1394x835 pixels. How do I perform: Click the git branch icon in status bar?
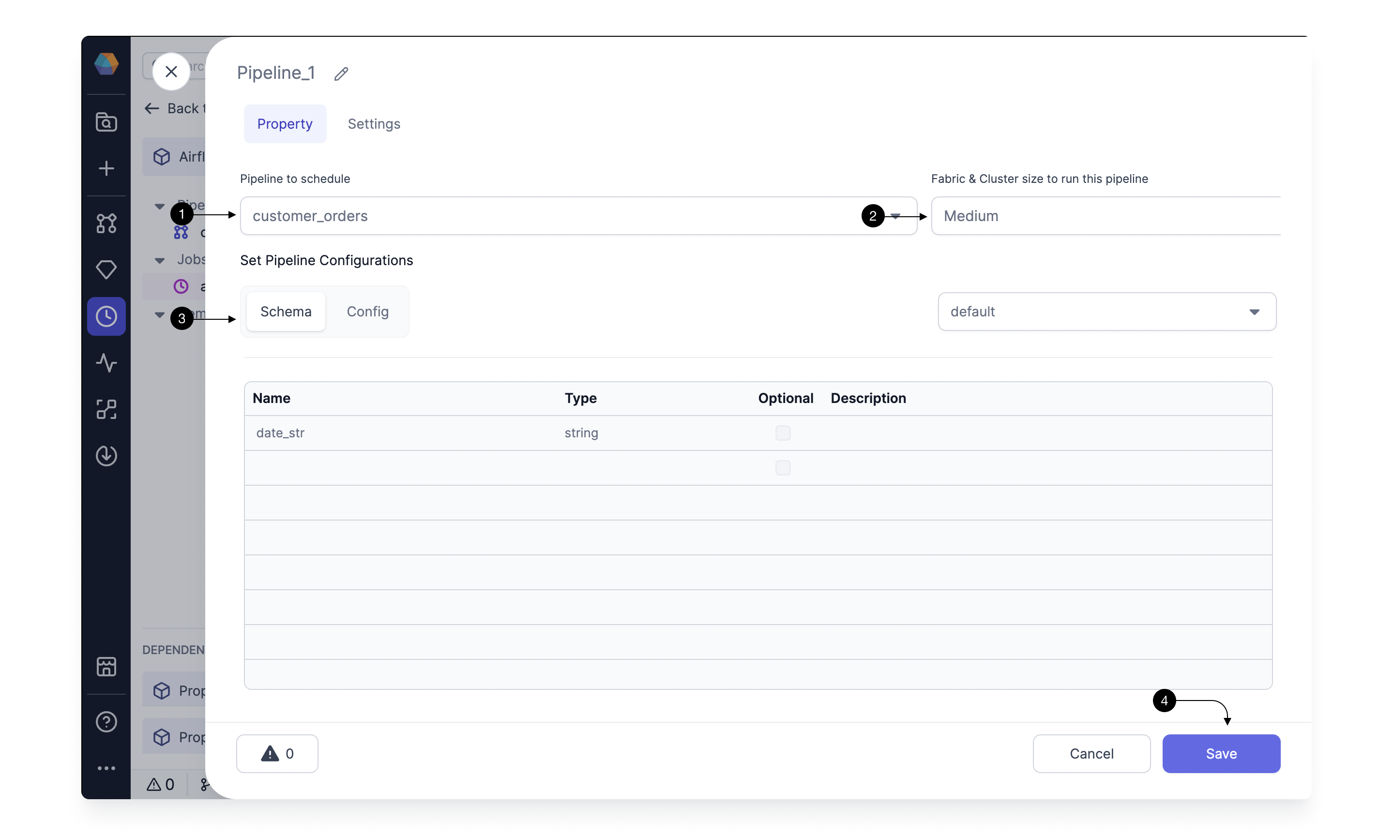pos(204,784)
